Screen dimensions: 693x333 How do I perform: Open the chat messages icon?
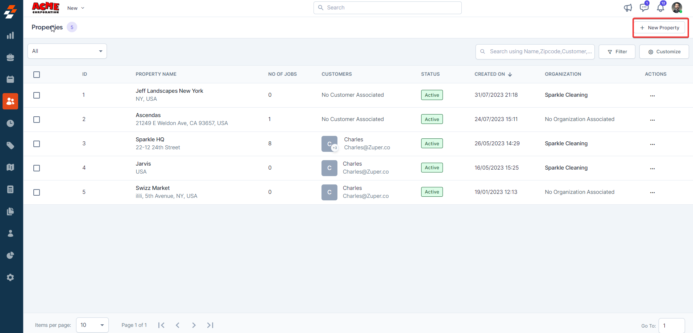(644, 8)
